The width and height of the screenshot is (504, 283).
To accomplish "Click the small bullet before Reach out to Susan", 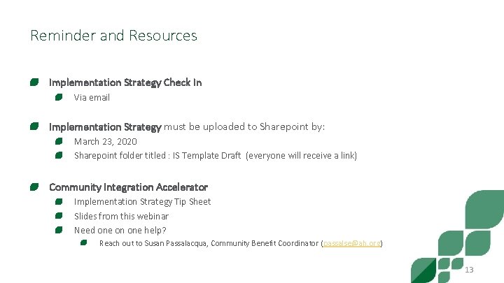I will [x=83, y=243].
